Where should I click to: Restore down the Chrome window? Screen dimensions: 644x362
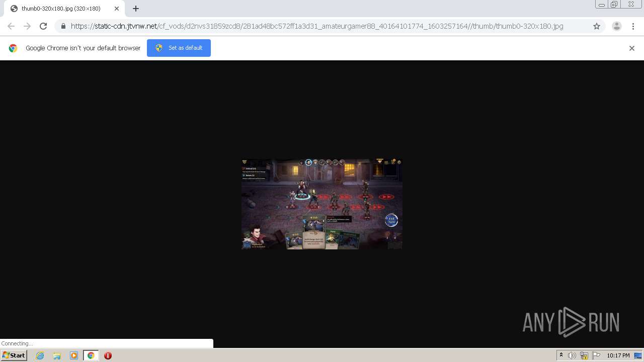[x=614, y=5]
